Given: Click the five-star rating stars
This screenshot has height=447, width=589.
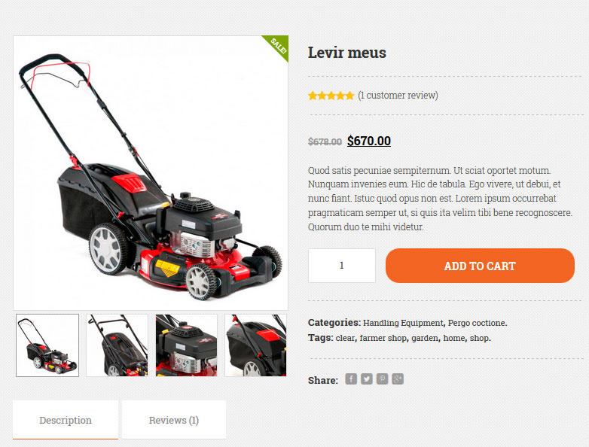Looking at the screenshot, I should click(331, 96).
